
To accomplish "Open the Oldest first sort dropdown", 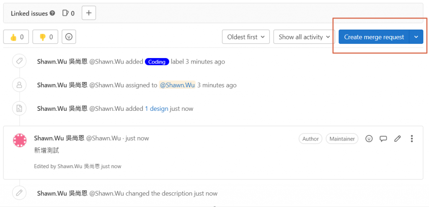I will click(x=246, y=37).
